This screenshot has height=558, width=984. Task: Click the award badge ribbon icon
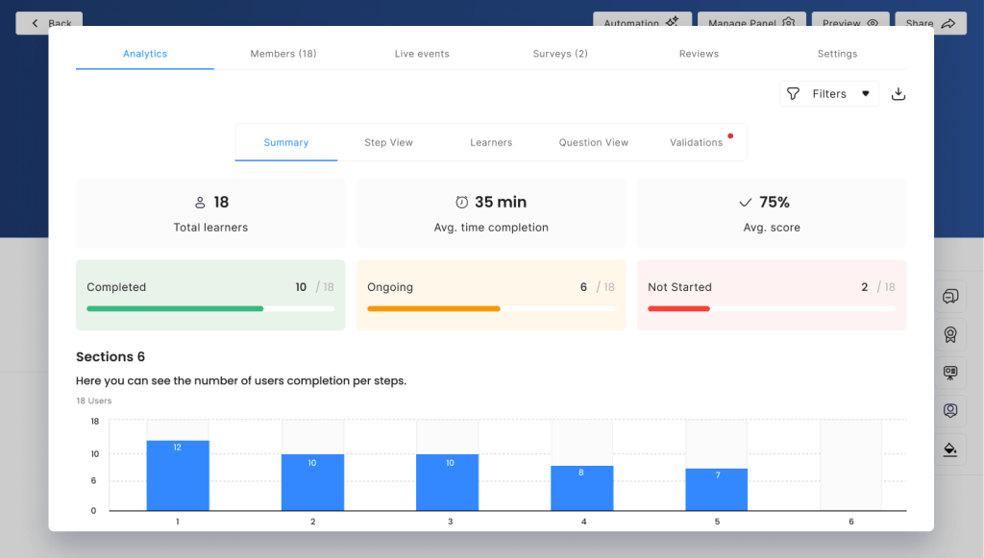[950, 334]
